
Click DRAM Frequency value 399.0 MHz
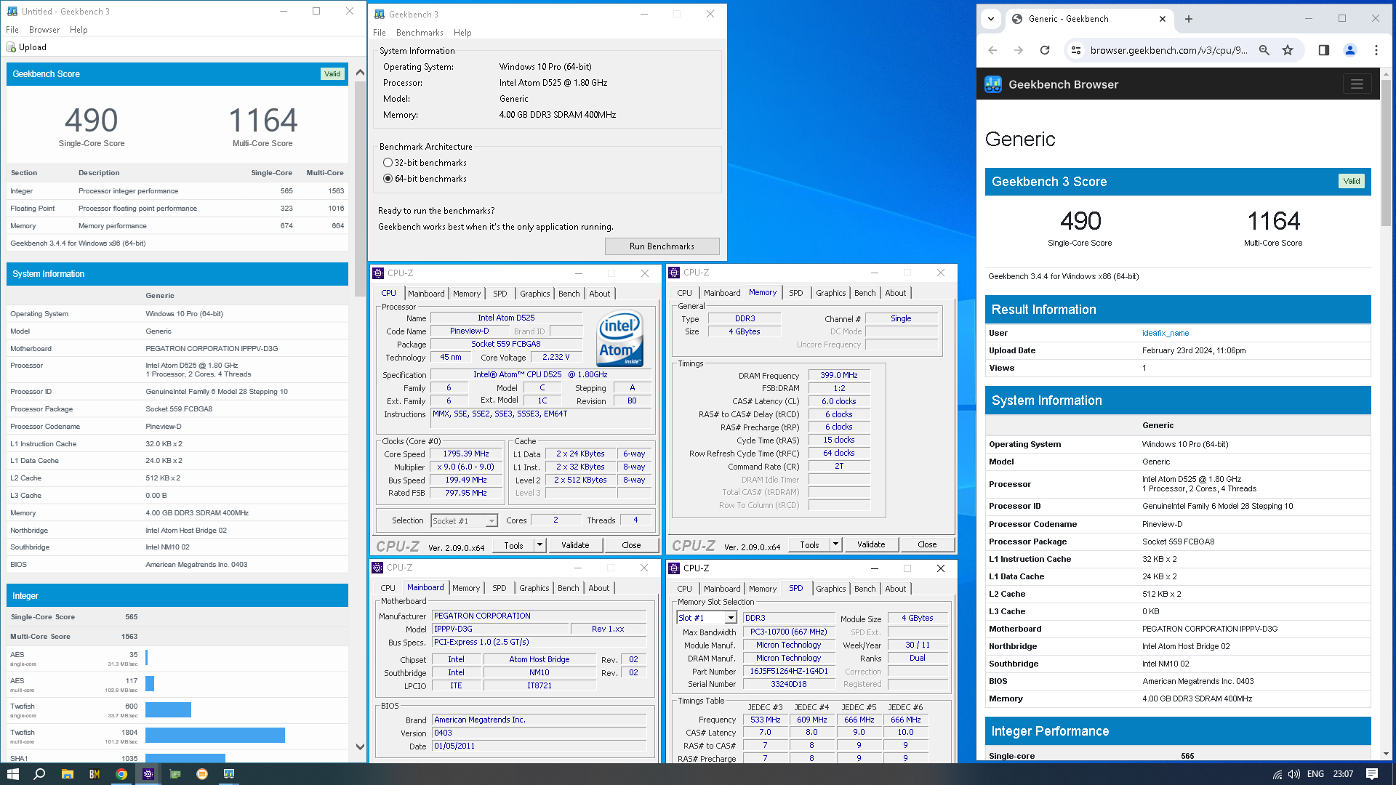coord(839,376)
